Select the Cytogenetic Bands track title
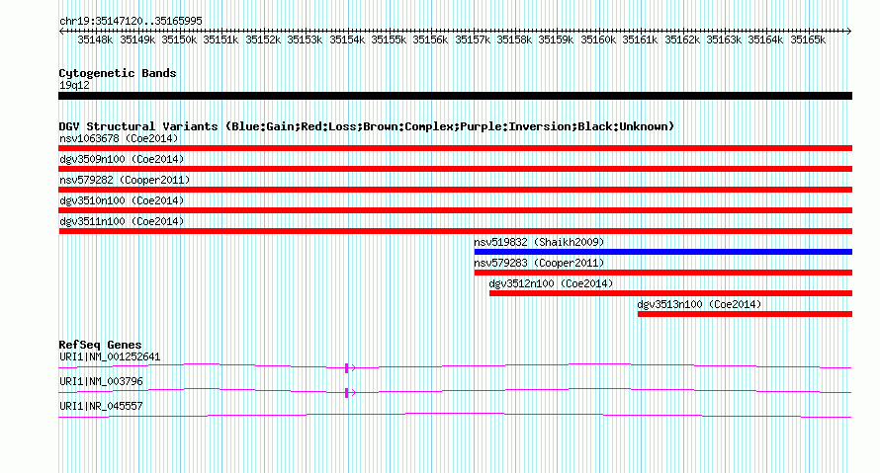This screenshot has height=473, width=880. click(x=118, y=73)
